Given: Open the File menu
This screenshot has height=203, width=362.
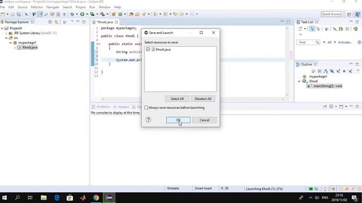Looking at the screenshot, I should (2, 7).
